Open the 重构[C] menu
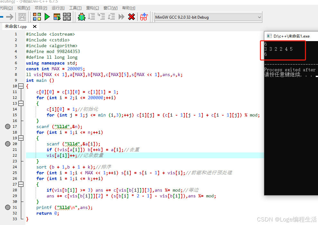The height and width of the screenshot is (225, 318). tap(93, 8)
